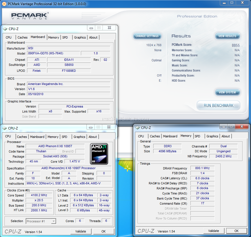This screenshot has height=237, width=251.
Task: Minimize the Memory CPU-Z window
Action: (224, 126)
